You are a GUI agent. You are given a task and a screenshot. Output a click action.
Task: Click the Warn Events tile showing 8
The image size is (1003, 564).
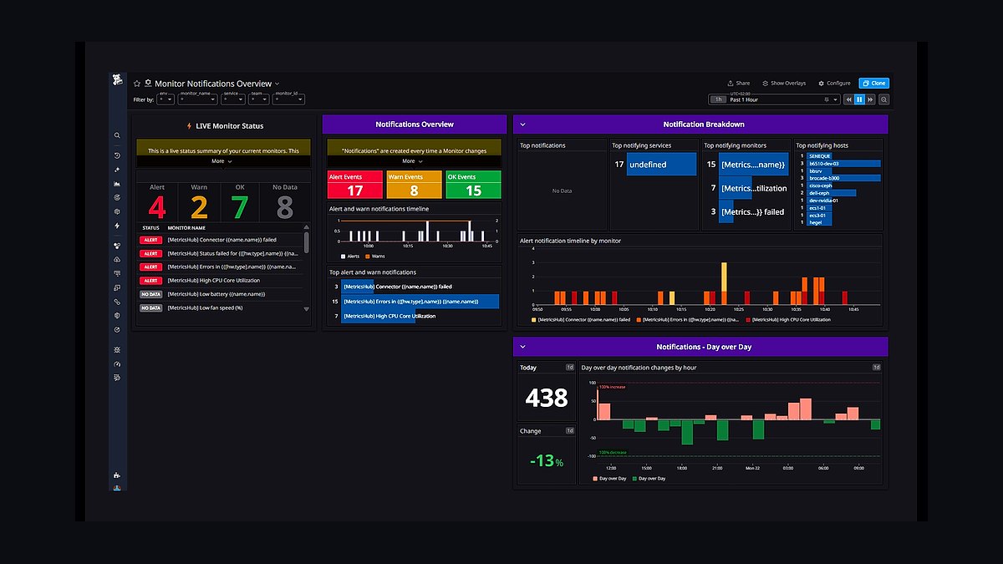tap(414, 185)
